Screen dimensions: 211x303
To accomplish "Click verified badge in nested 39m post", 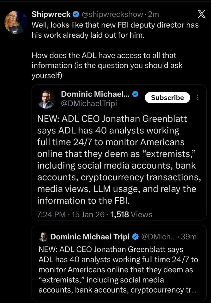I will tap(135, 237).
